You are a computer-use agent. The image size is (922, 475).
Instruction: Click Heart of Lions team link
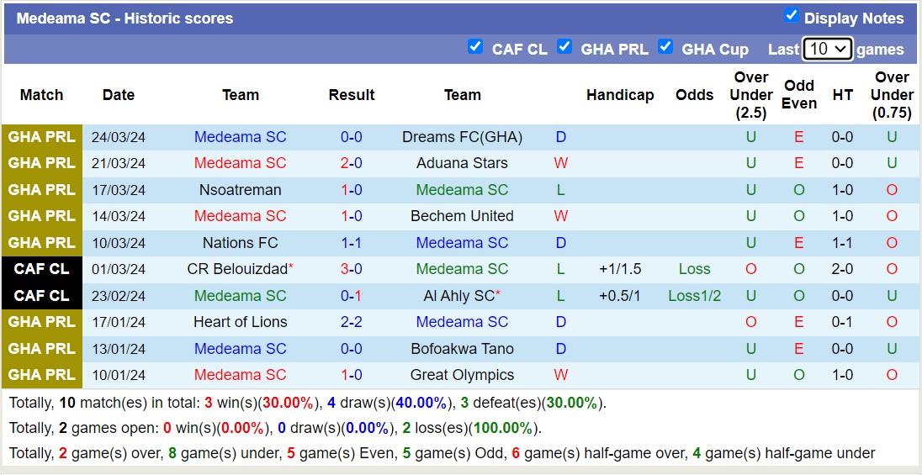click(x=240, y=322)
